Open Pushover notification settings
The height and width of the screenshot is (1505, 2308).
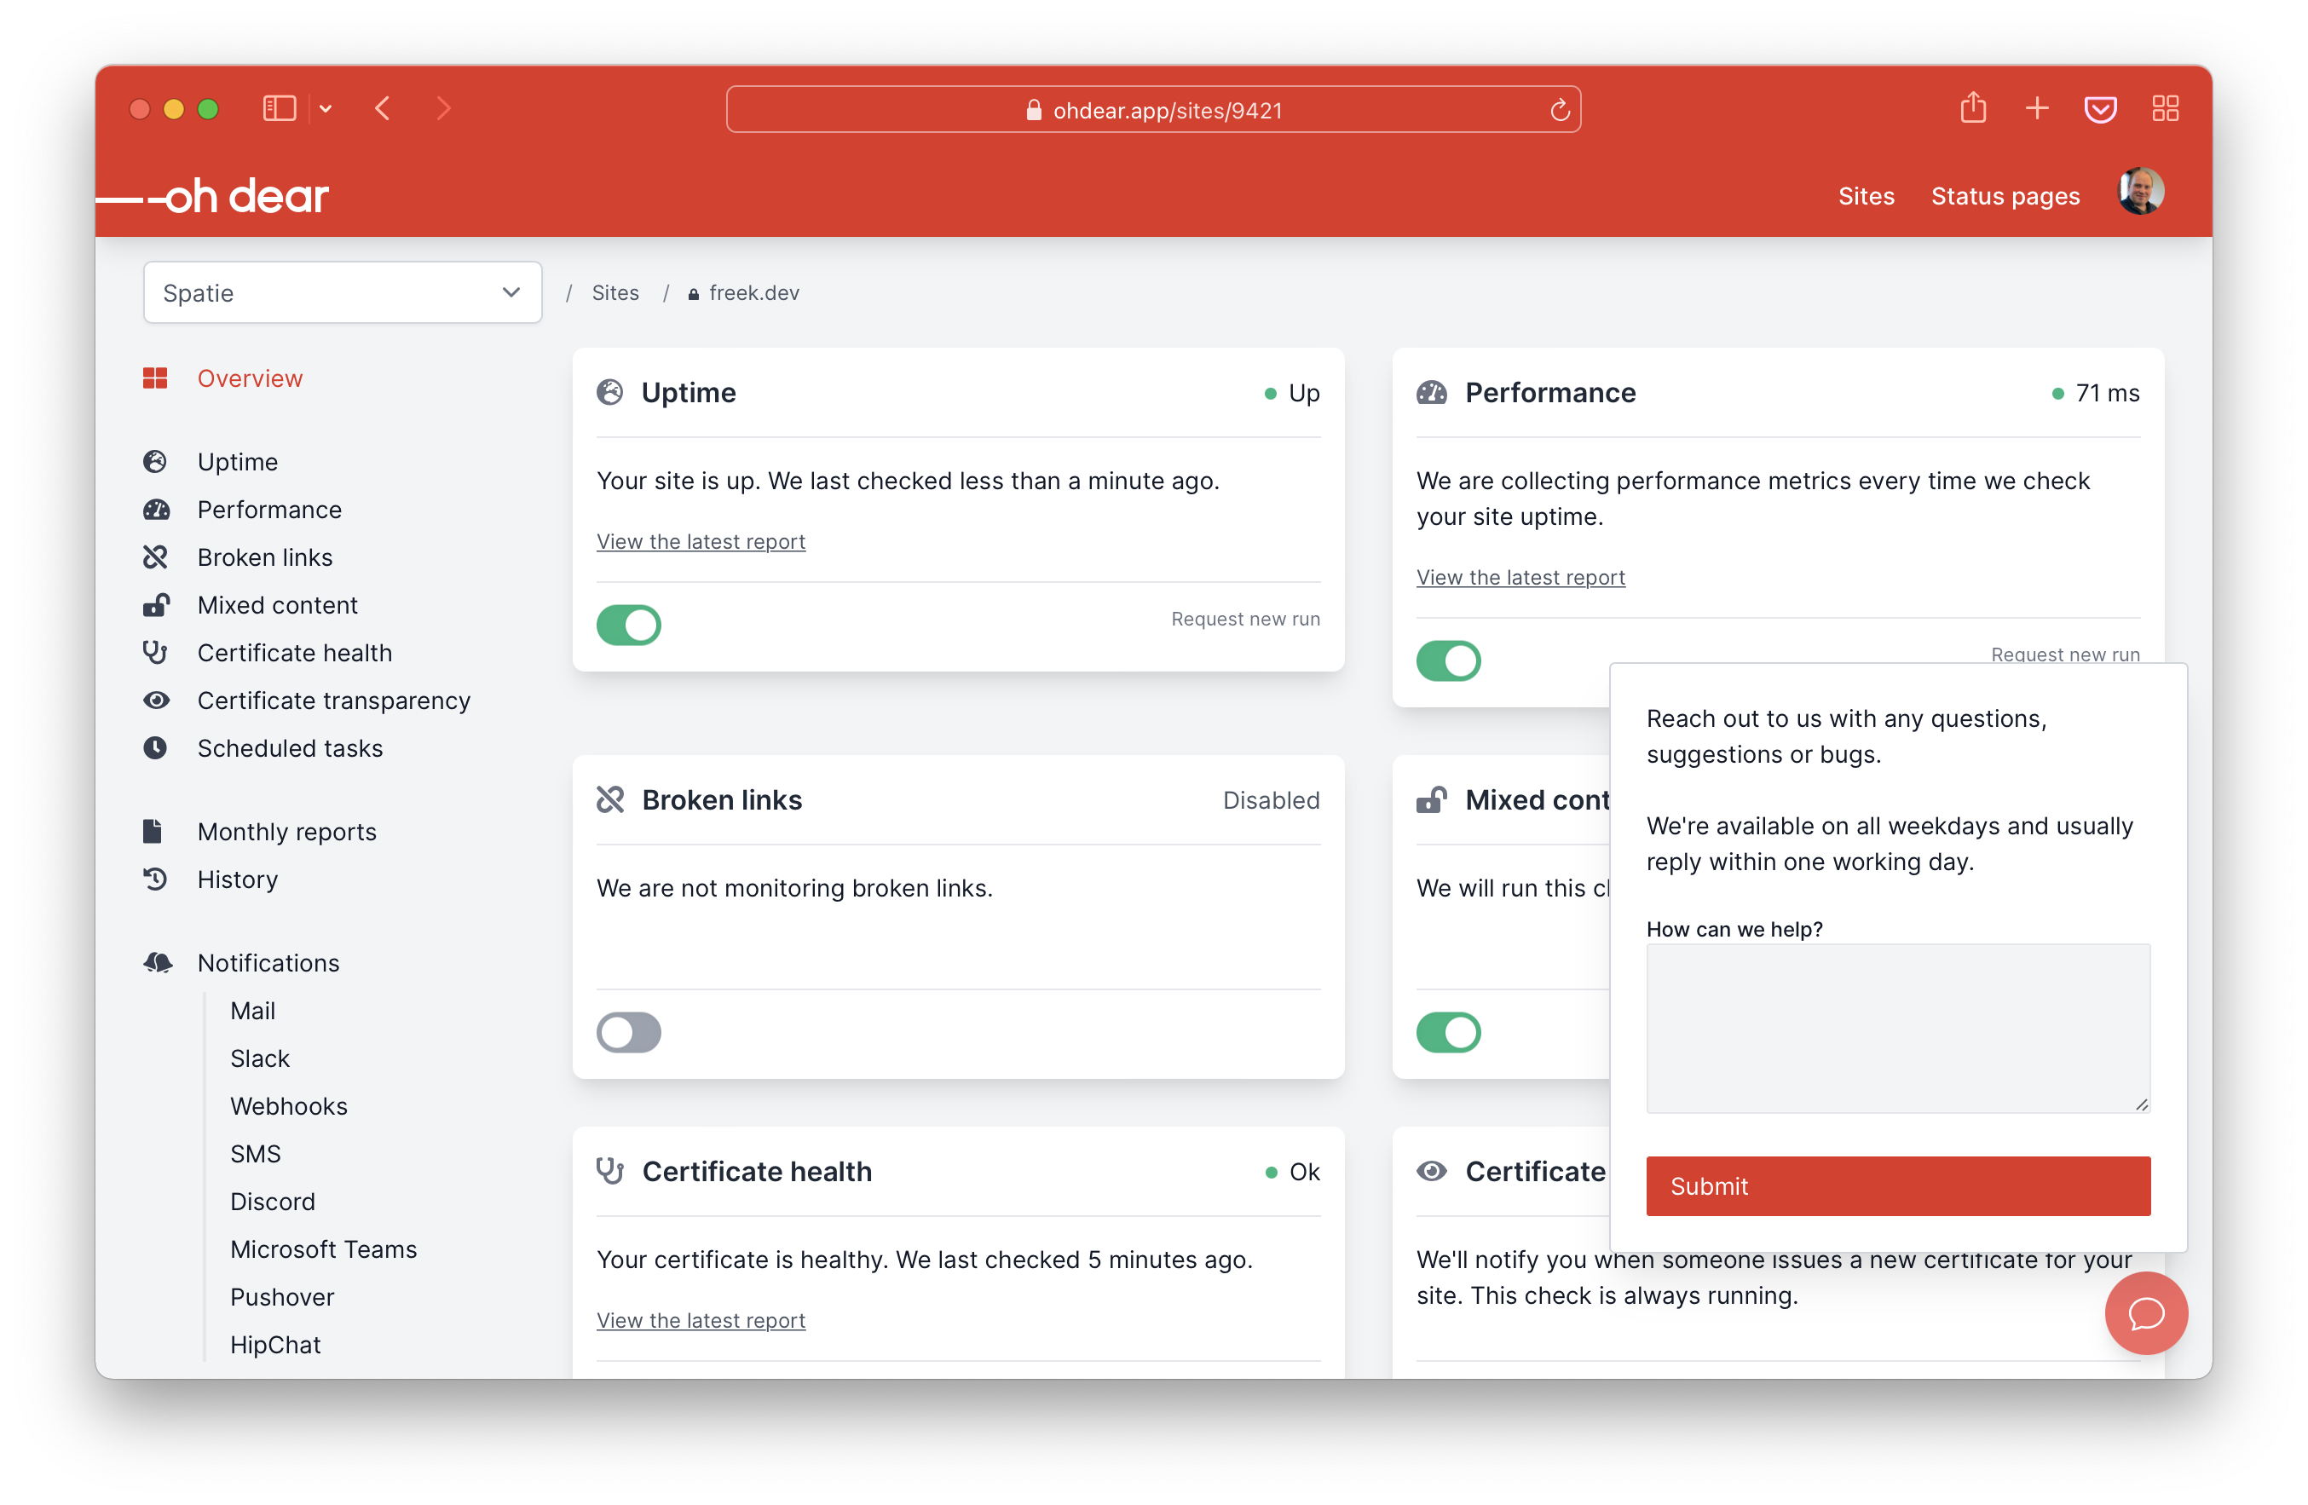coord(281,1295)
